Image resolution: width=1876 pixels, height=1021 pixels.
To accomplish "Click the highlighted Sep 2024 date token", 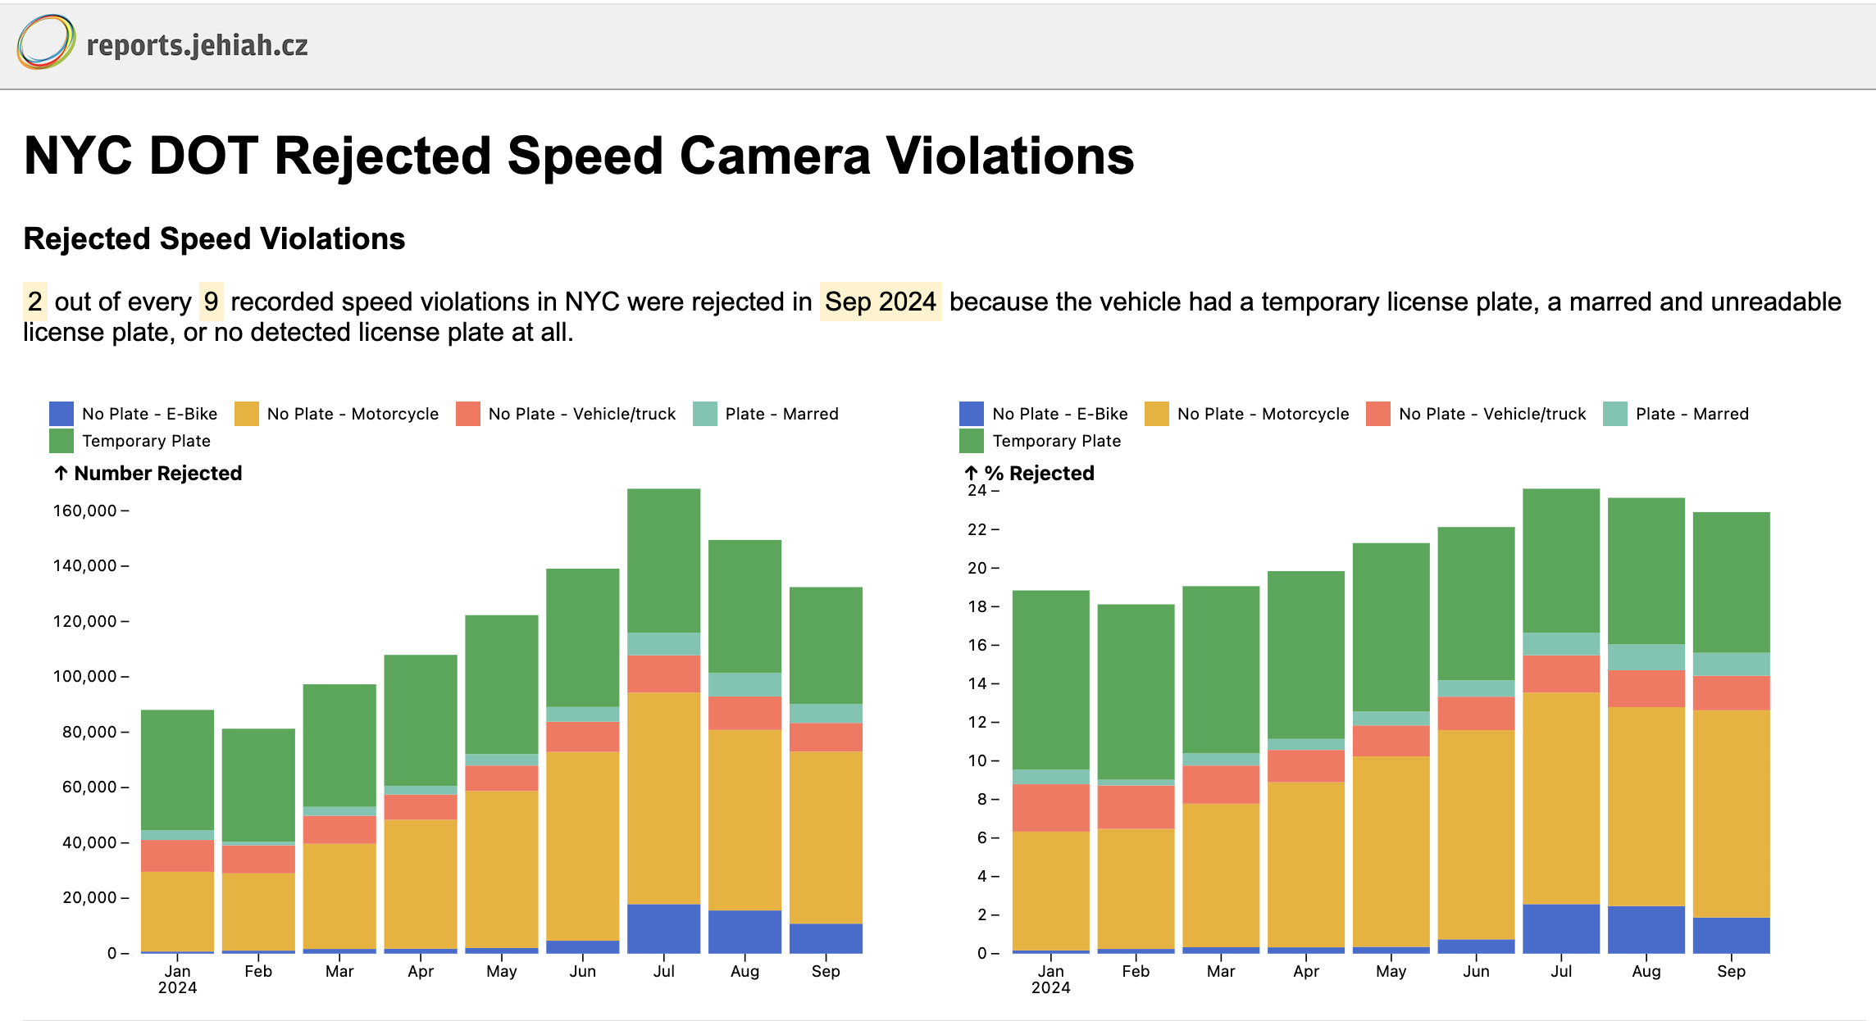I will click(x=881, y=302).
